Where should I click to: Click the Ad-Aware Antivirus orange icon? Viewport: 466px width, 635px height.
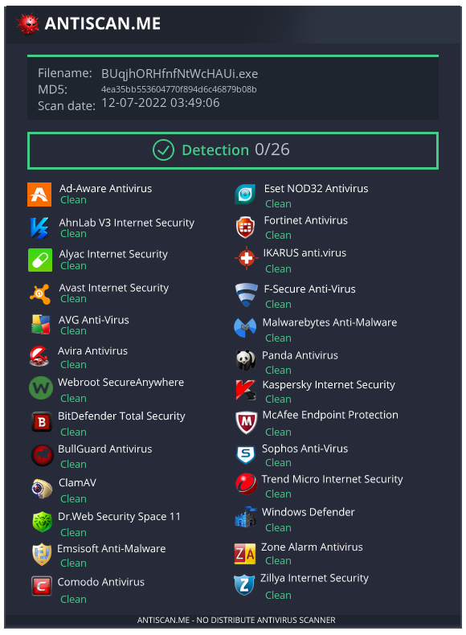click(x=39, y=195)
